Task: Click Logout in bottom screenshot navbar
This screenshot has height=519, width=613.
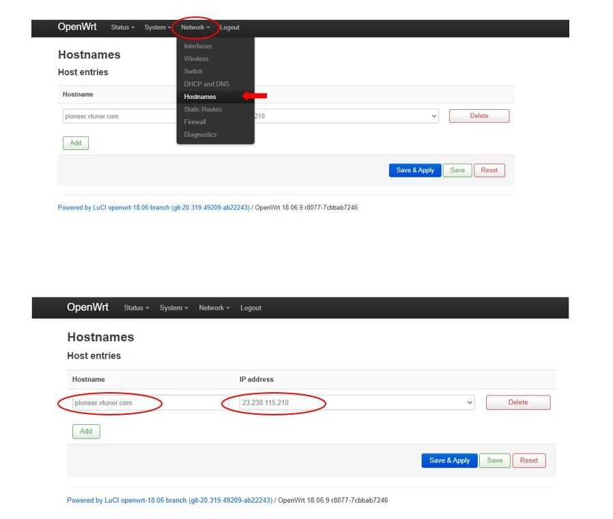Action: pos(251,308)
